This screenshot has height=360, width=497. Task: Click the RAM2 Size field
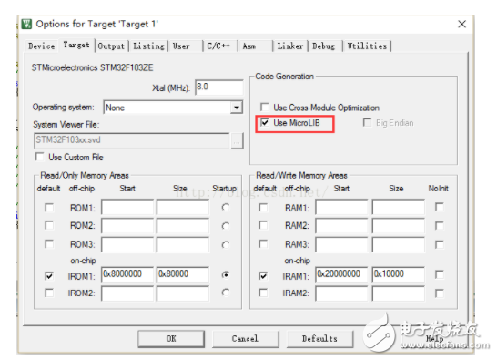coord(399,225)
